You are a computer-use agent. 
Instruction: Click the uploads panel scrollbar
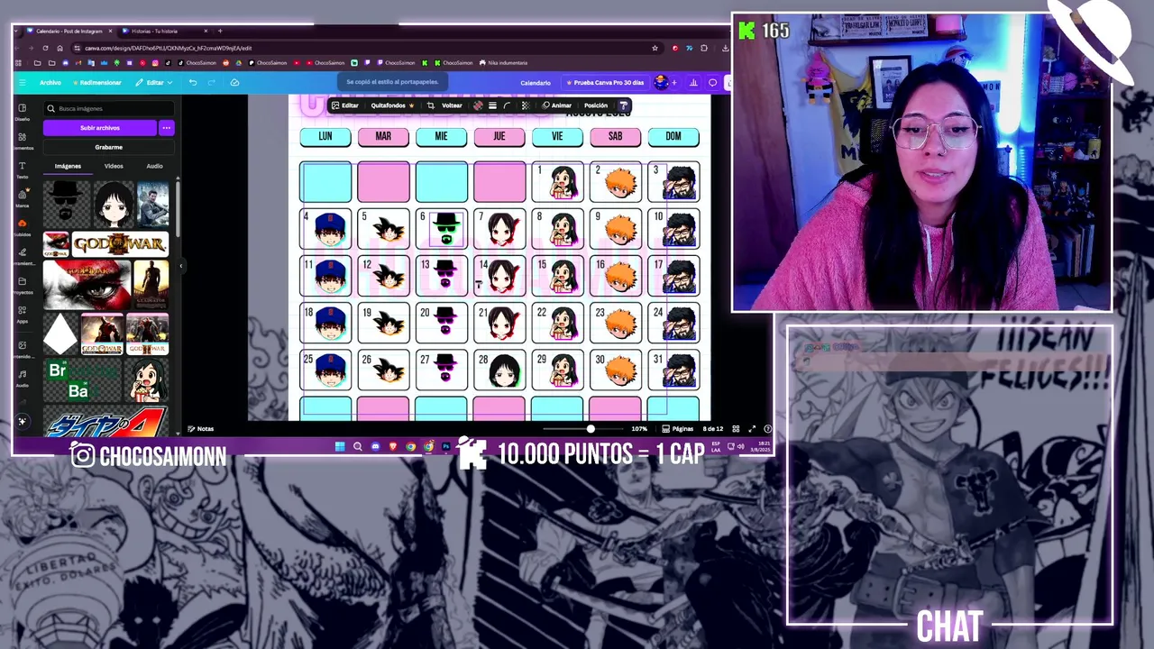[x=177, y=207]
